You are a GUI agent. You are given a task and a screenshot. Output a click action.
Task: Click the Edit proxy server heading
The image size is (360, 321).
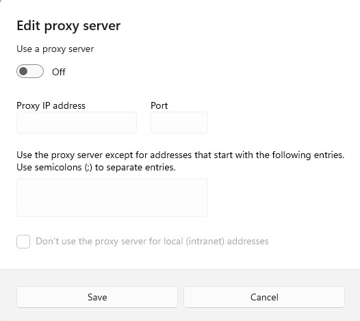coord(68,26)
